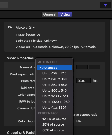Screen dimensions: 112x135
Task: Click the inspector vertical scrollbar
Action: point(111,77)
